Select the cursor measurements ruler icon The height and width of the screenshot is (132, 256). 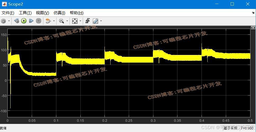point(95,21)
